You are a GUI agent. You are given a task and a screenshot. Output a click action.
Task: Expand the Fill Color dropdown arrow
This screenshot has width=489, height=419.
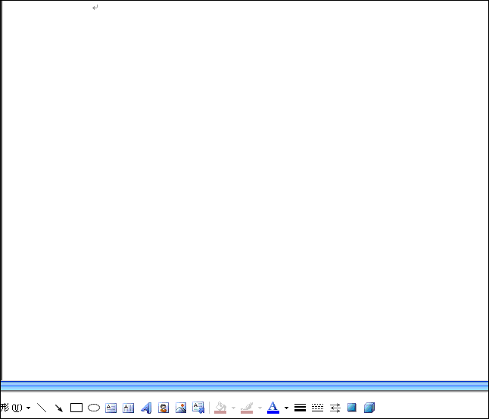point(233,408)
